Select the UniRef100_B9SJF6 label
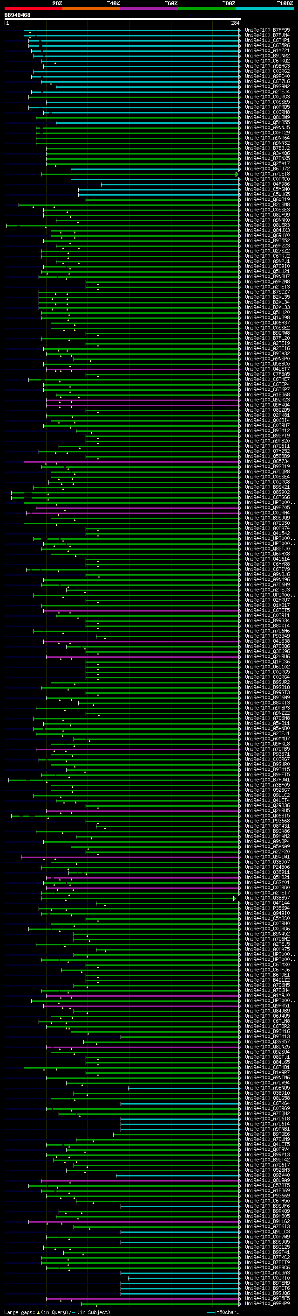 click(x=267, y=1206)
